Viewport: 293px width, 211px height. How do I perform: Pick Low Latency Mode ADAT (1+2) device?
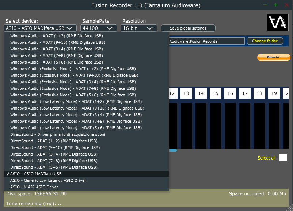[86, 101]
